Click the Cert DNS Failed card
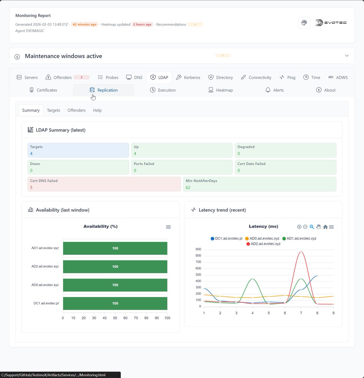This screenshot has width=364, height=378. 104,184
